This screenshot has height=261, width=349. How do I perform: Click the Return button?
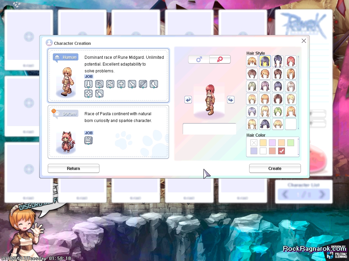[74, 169]
